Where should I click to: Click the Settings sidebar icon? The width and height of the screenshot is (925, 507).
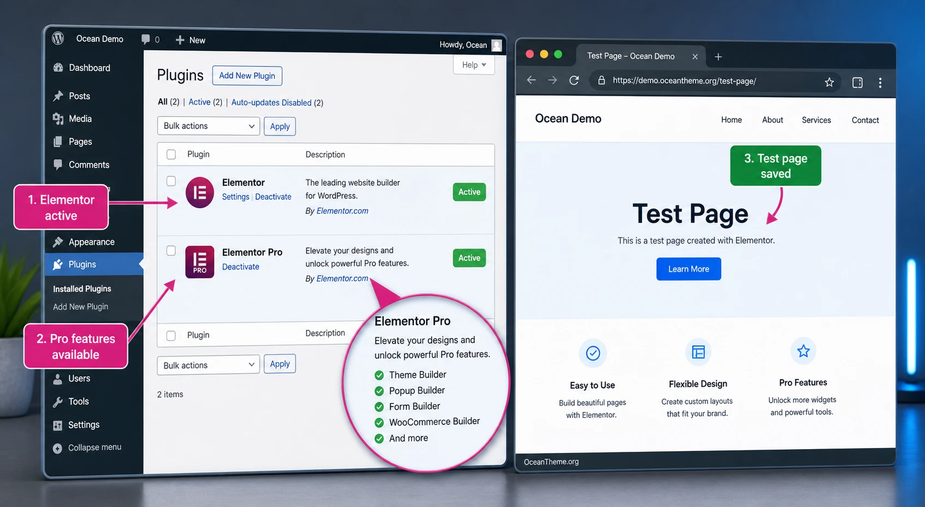(57, 425)
